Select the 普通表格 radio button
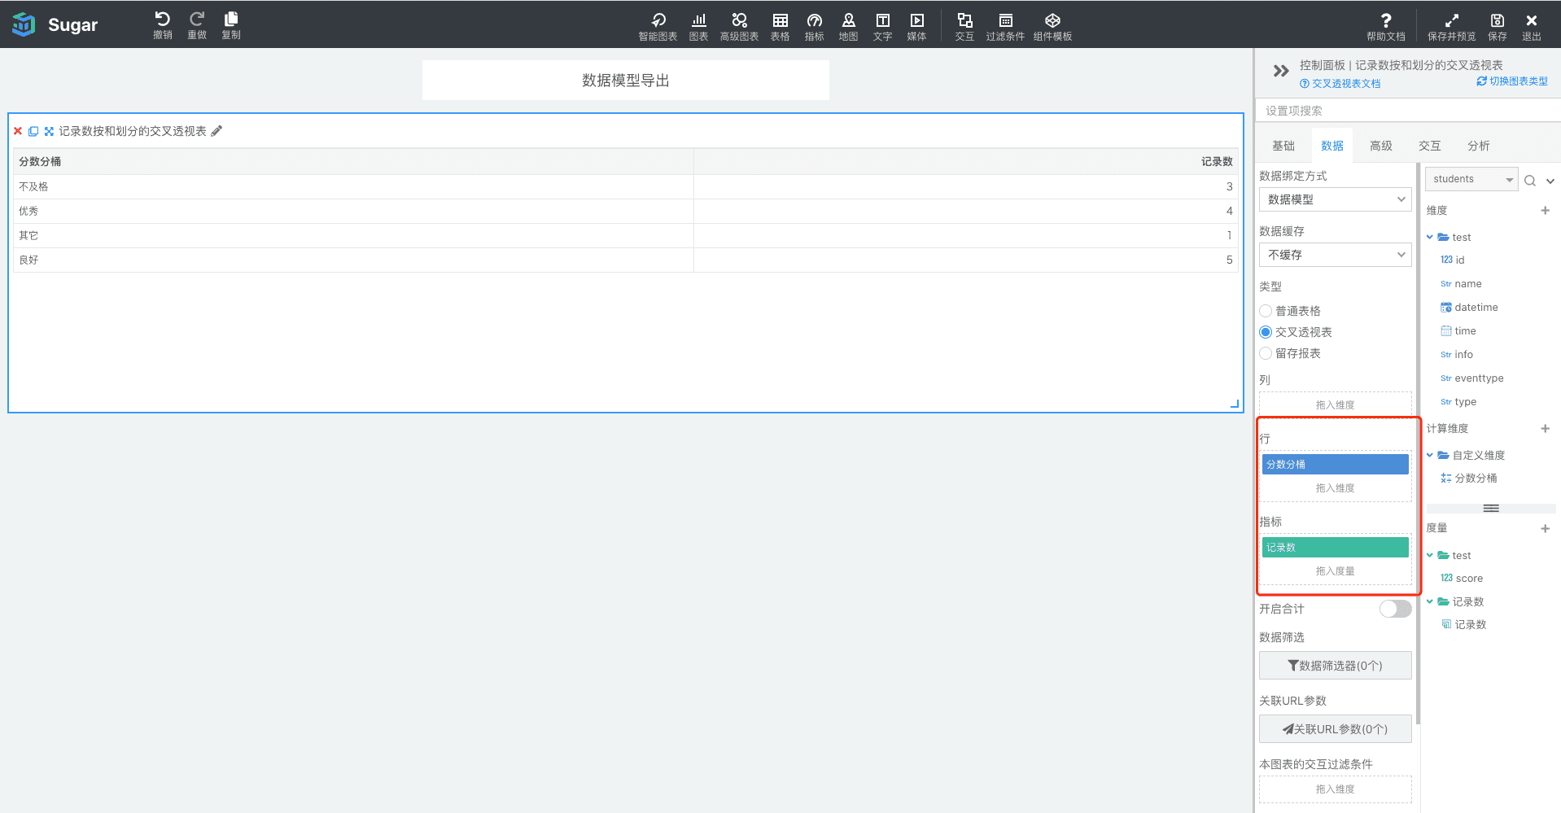The image size is (1561, 813). pos(1266,311)
